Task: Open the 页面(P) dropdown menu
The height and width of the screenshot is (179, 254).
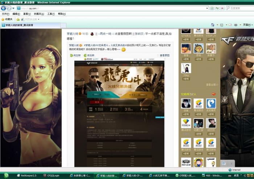Action: [x=248, y=25]
